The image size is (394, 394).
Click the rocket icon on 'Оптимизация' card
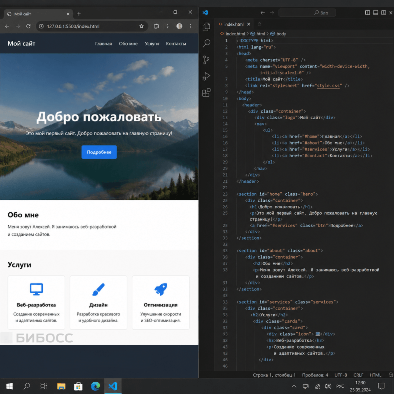click(x=161, y=289)
